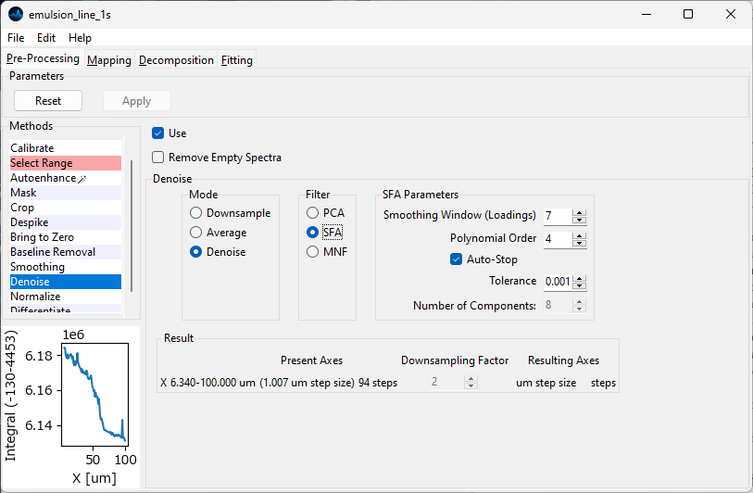
Task: Switch to the Decomposition tab
Action: click(x=176, y=60)
